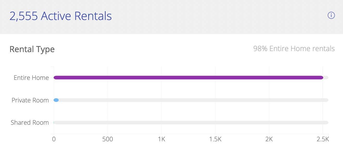Select the Rental Type heading
This screenshot has width=343, height=154.
point(32,49)
